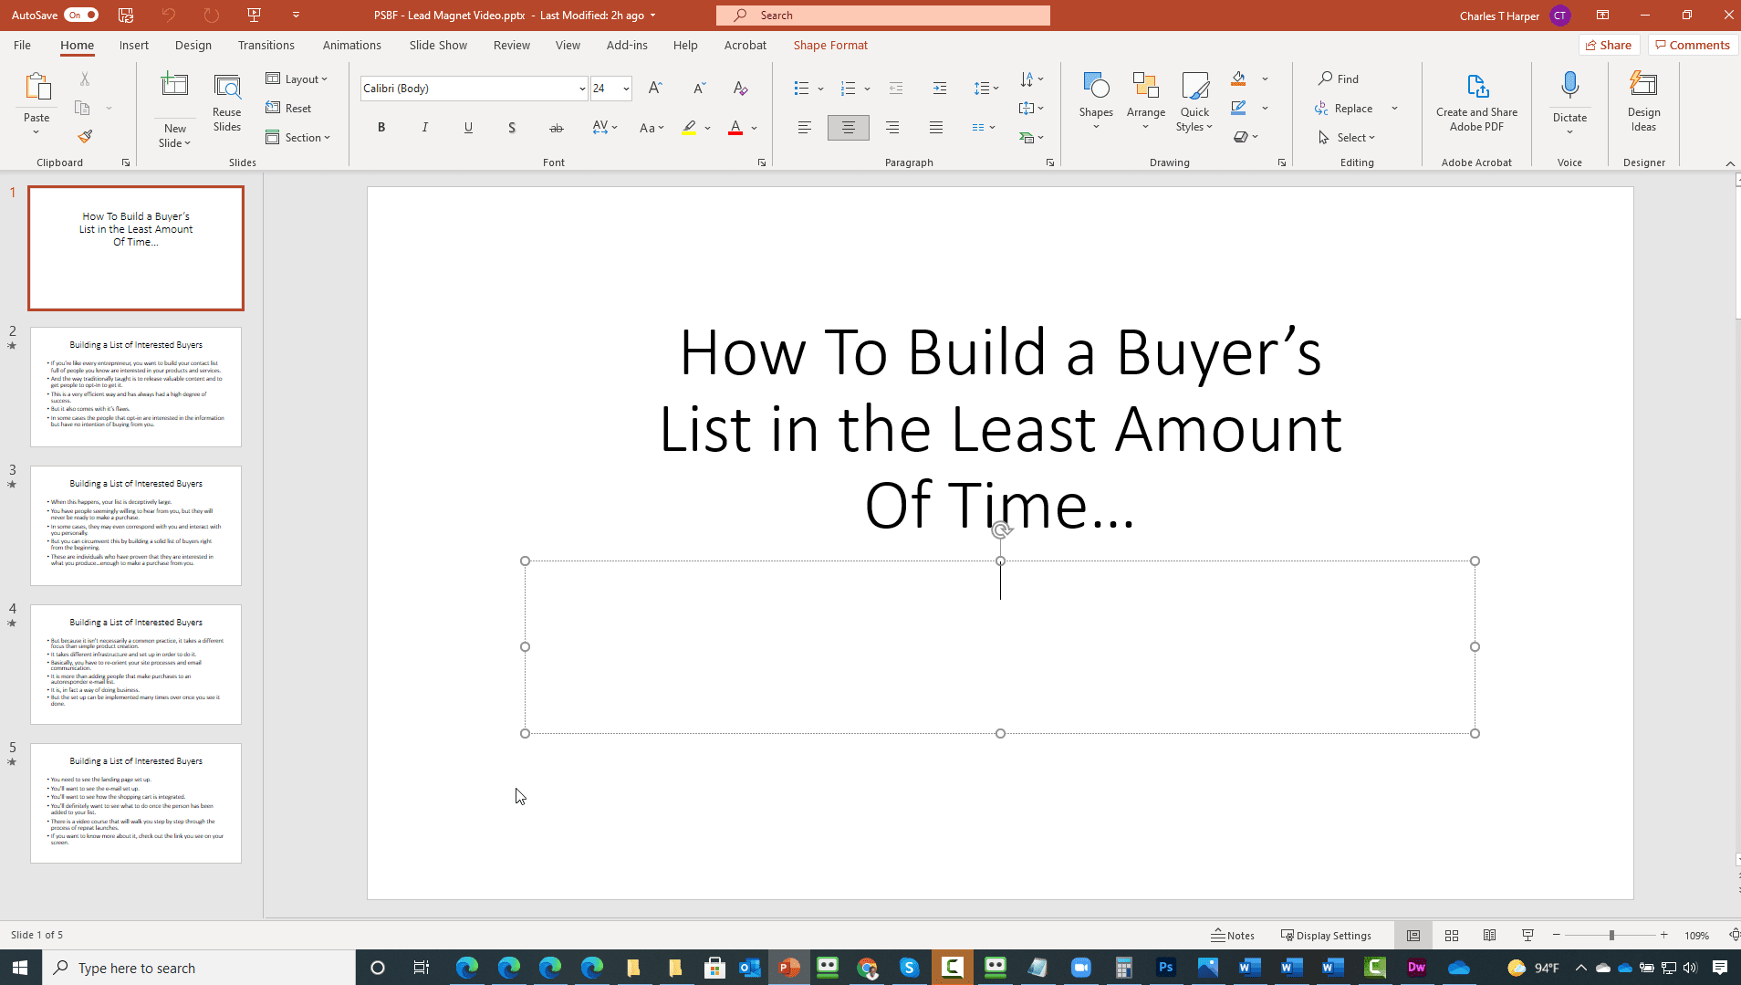Viewport: 1741px width, 985px height.
Task: Open Design Ideas pane
Action: point(1643,101)
